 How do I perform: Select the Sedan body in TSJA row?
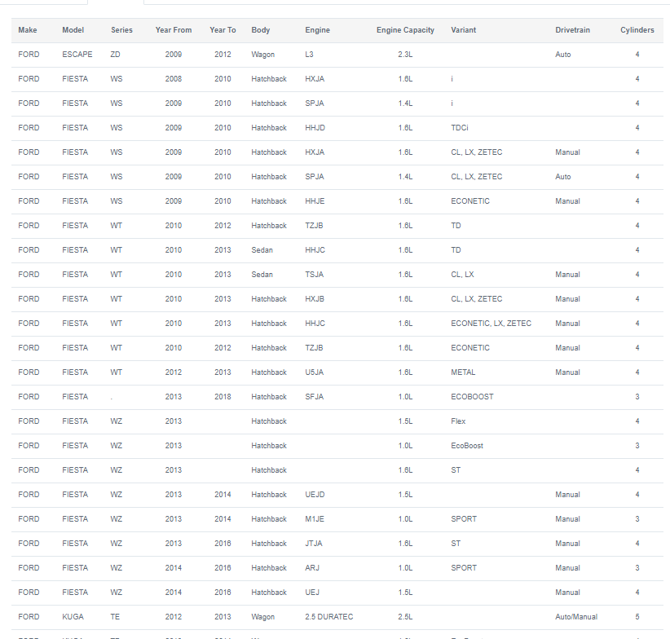262,275
